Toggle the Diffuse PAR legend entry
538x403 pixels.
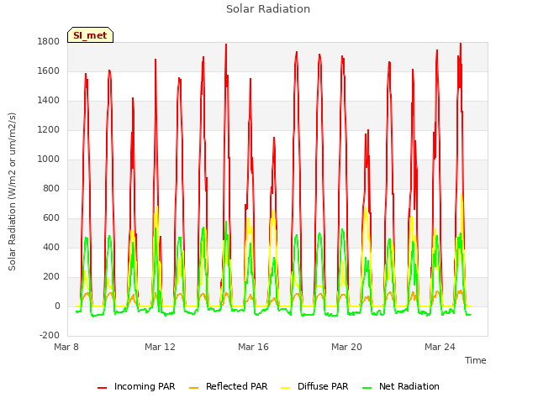pos(314,386)
